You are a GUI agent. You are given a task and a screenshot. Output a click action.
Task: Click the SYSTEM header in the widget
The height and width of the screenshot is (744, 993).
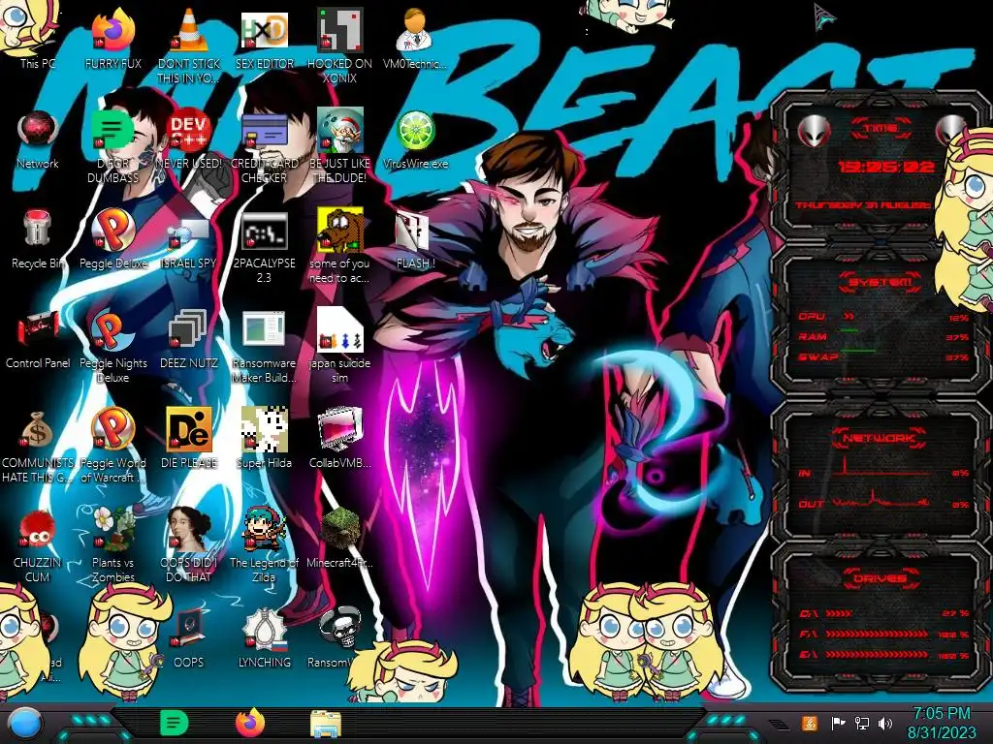(881, 282)
